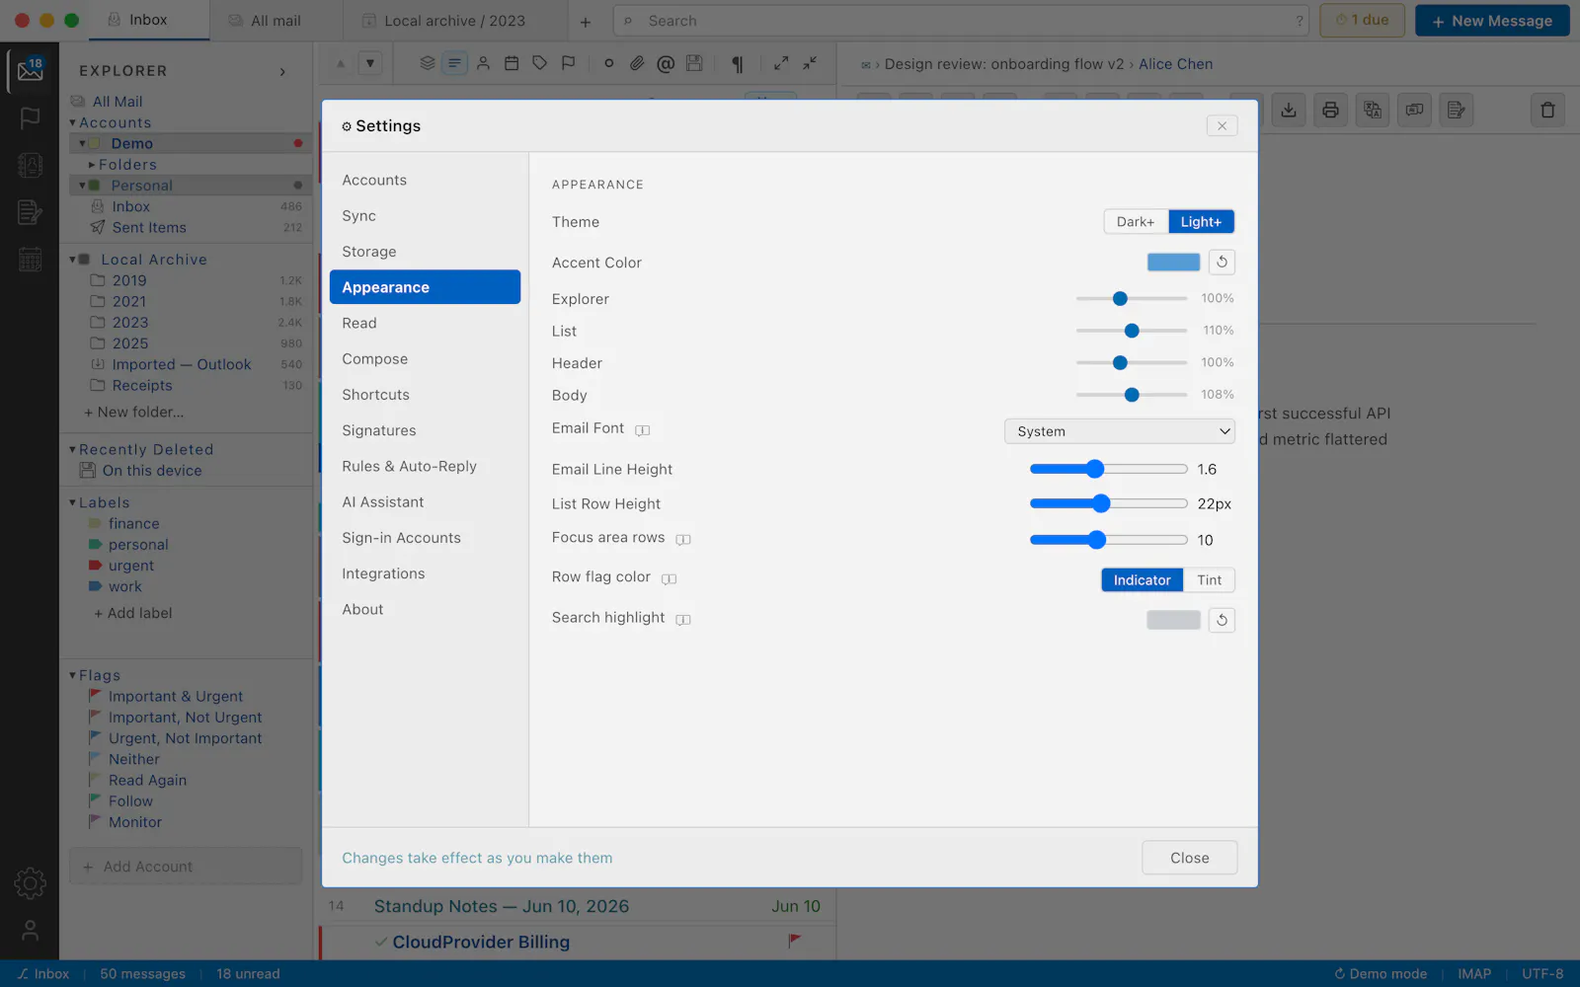The image size is (1580, 987).
Task: Switch to the All mail tab
Action: click(x=276, y=21)
